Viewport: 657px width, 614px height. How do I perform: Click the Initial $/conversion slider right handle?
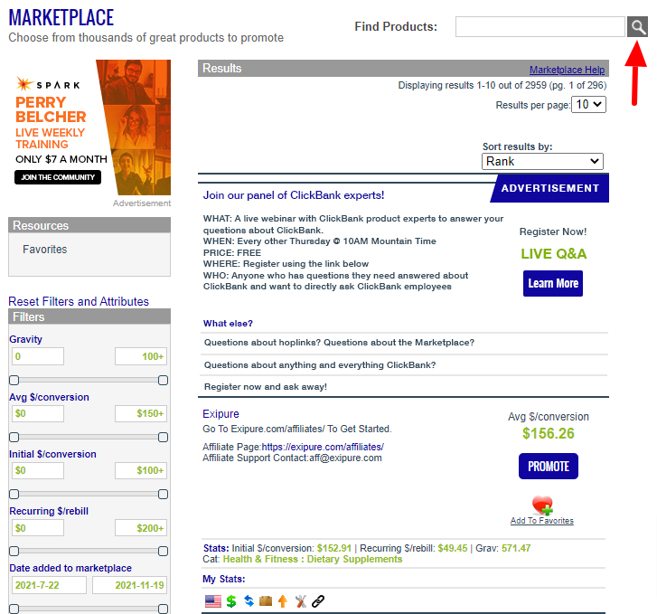[x=163, y=494]
